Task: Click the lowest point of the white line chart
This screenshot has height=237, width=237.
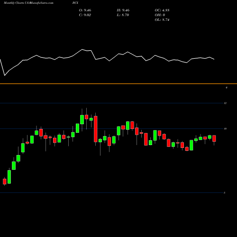Action: click(x=5, y=75)
